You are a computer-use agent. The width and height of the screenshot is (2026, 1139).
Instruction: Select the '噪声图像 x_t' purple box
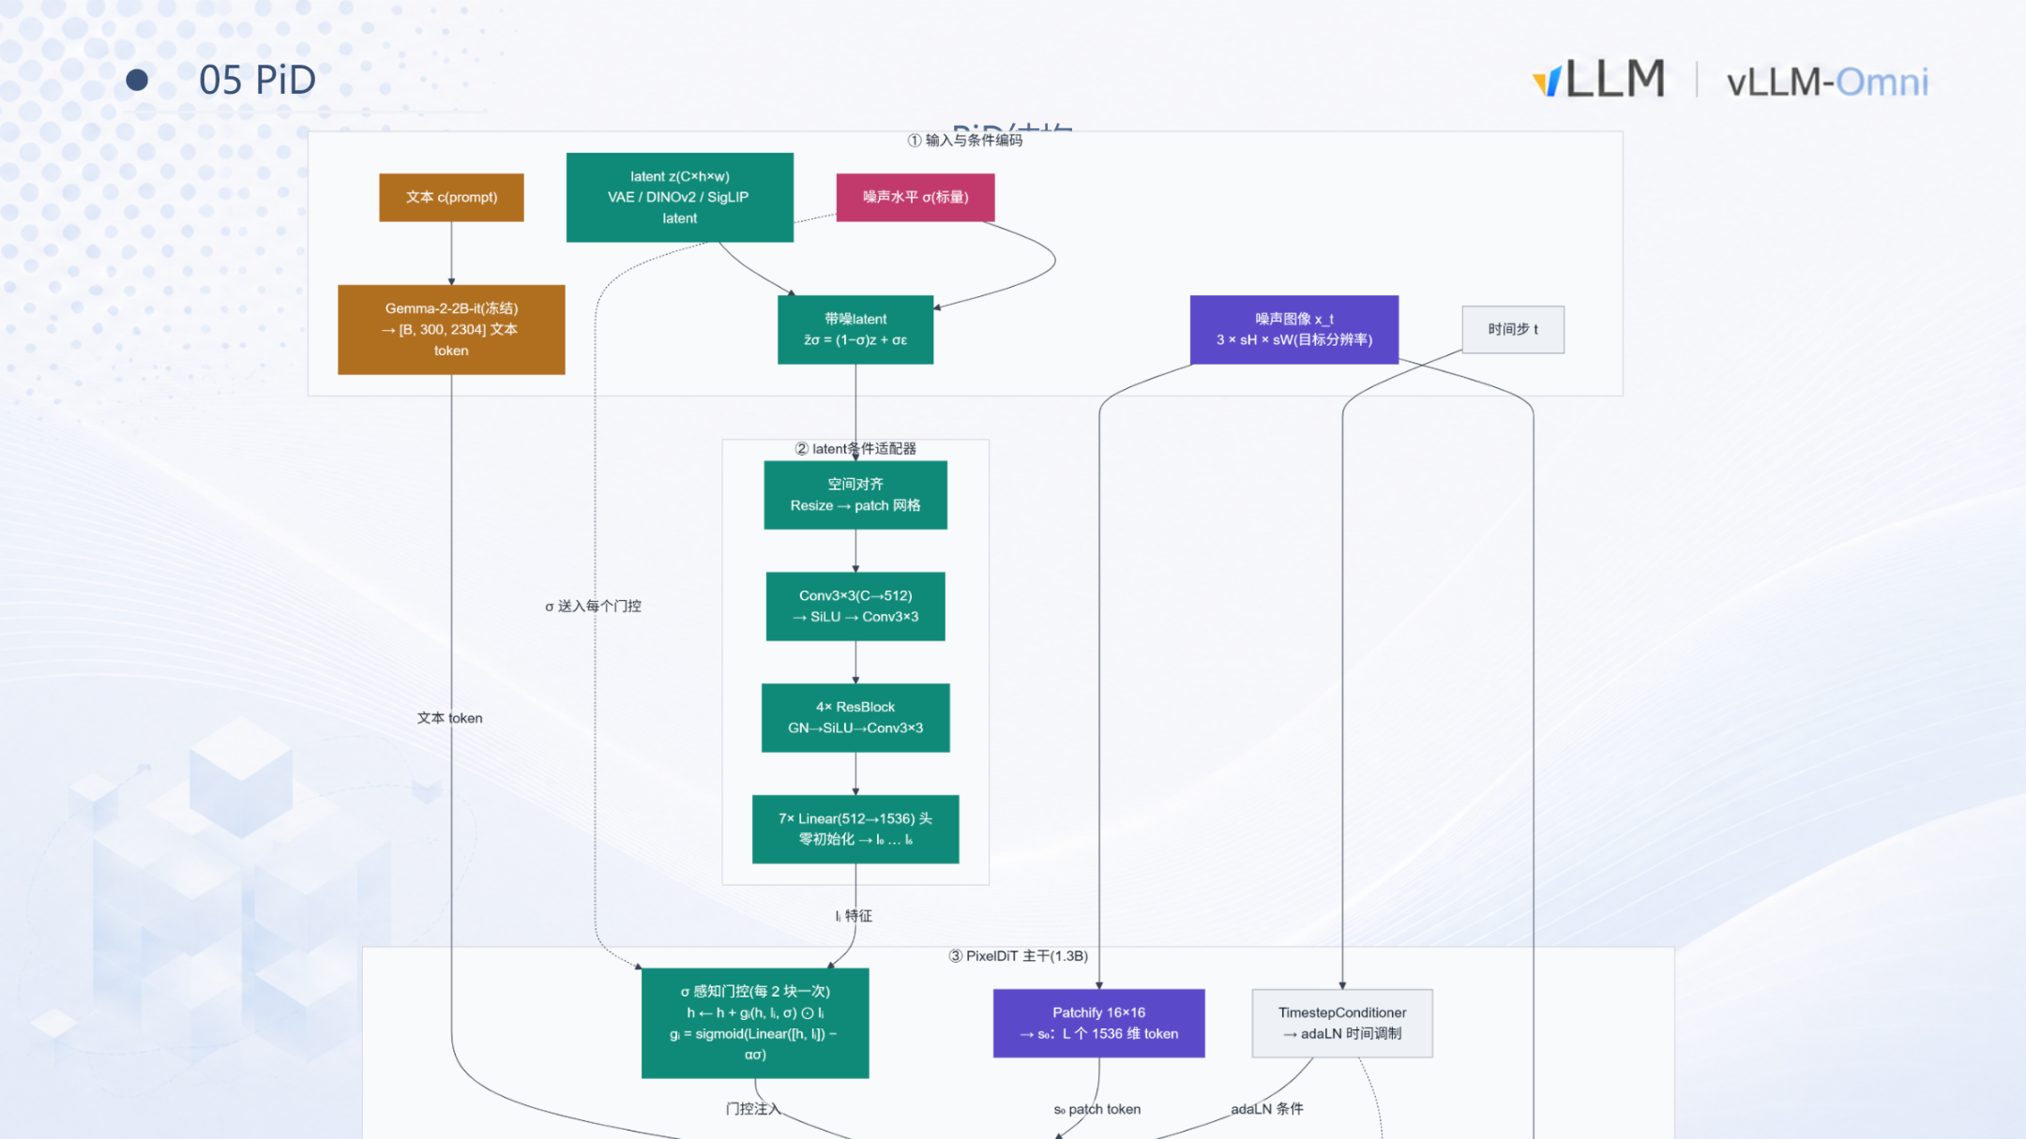coord(1294,329)
